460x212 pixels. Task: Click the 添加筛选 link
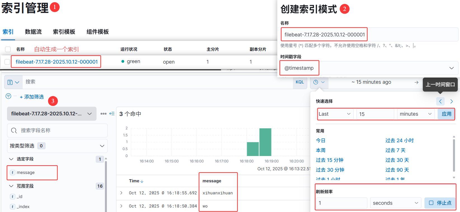tap(32, 97)
